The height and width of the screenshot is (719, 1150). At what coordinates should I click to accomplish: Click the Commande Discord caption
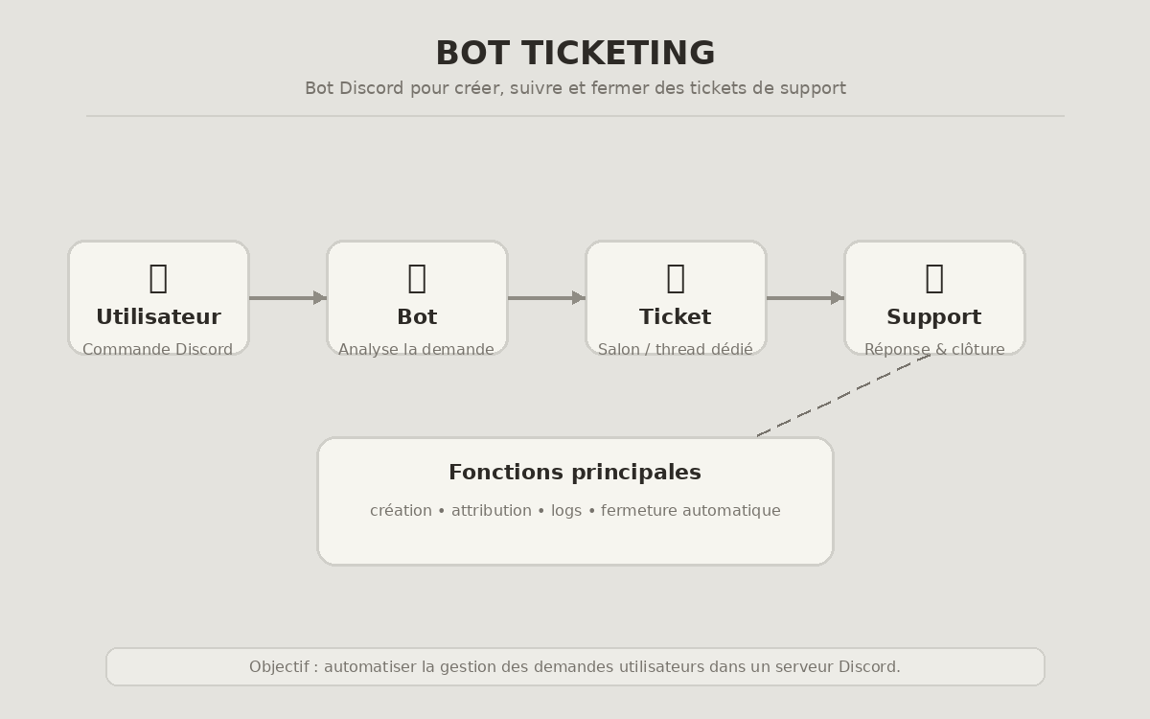(x=158, y=350)
